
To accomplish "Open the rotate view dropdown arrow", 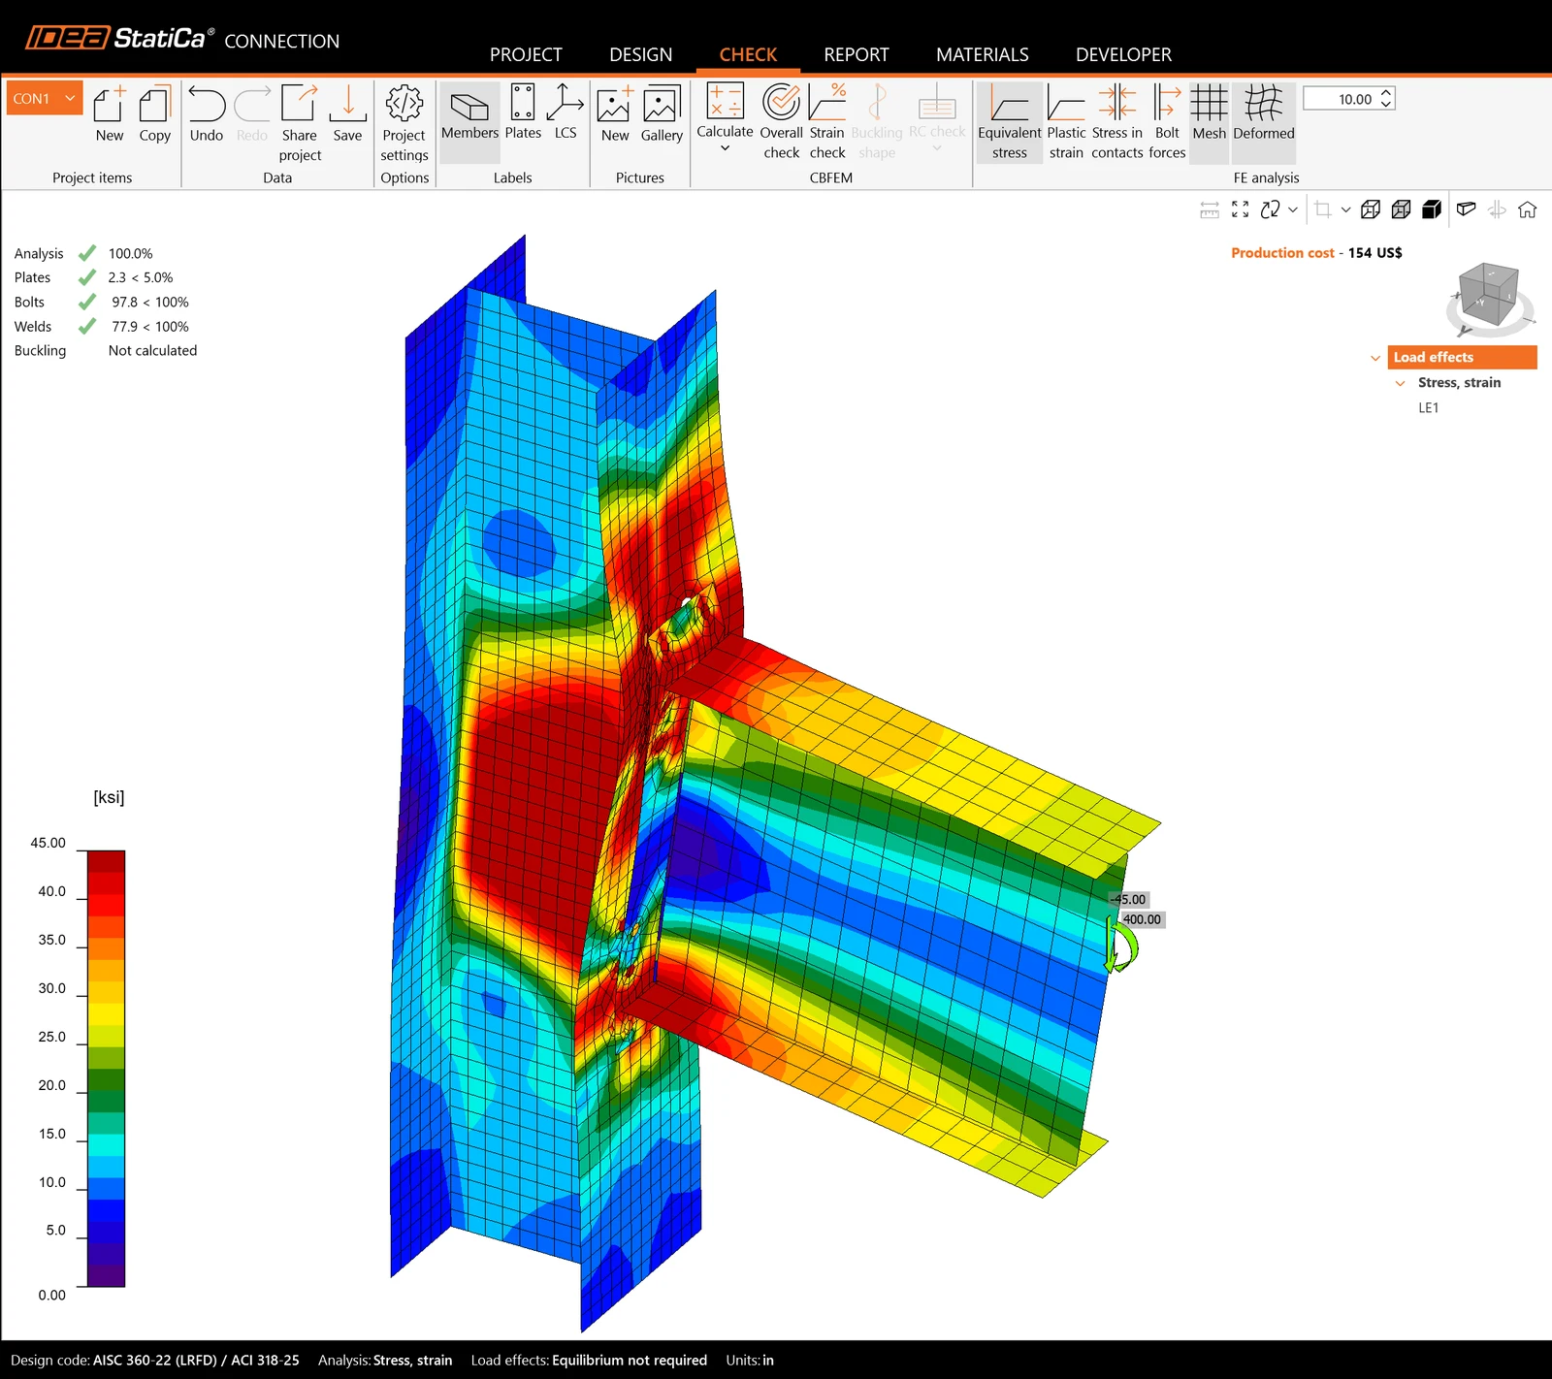I will (x=1293, y=209).
